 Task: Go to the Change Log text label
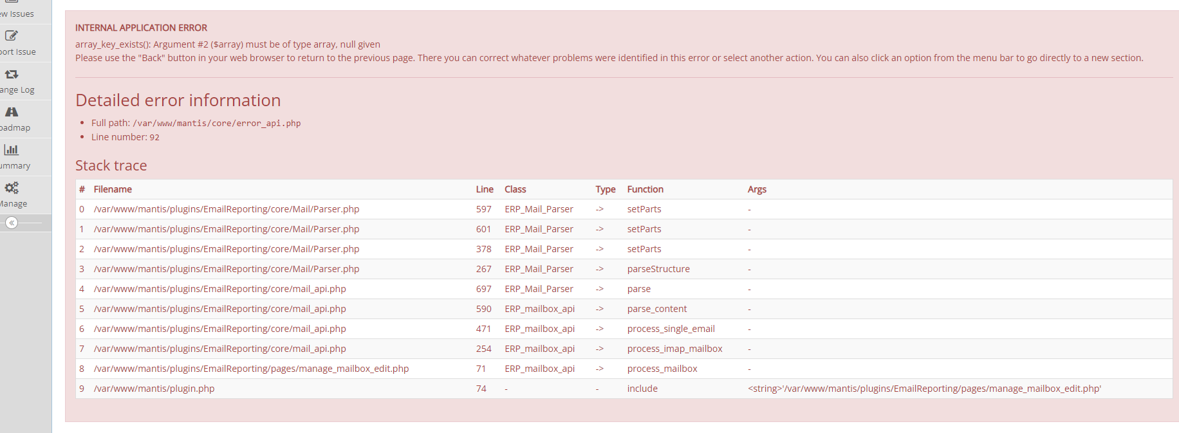click(18, 90)
